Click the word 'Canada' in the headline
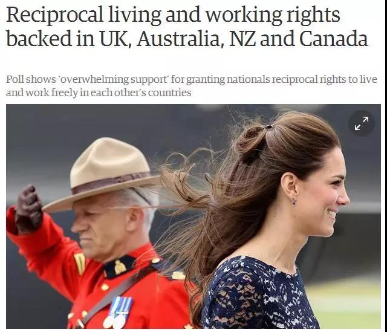Screen dimensions: 387x332 (x=334, y=39)
